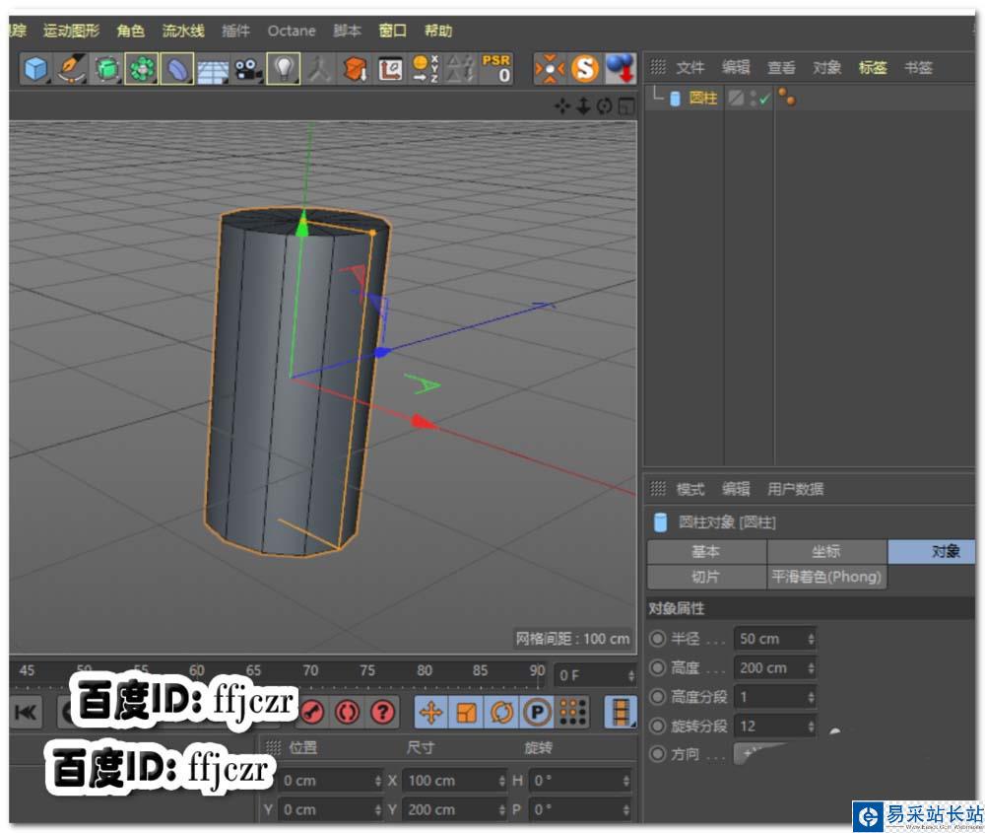Click the Camera object icon
This screenshot has width=985, height=833.
(x=247, y=69)
